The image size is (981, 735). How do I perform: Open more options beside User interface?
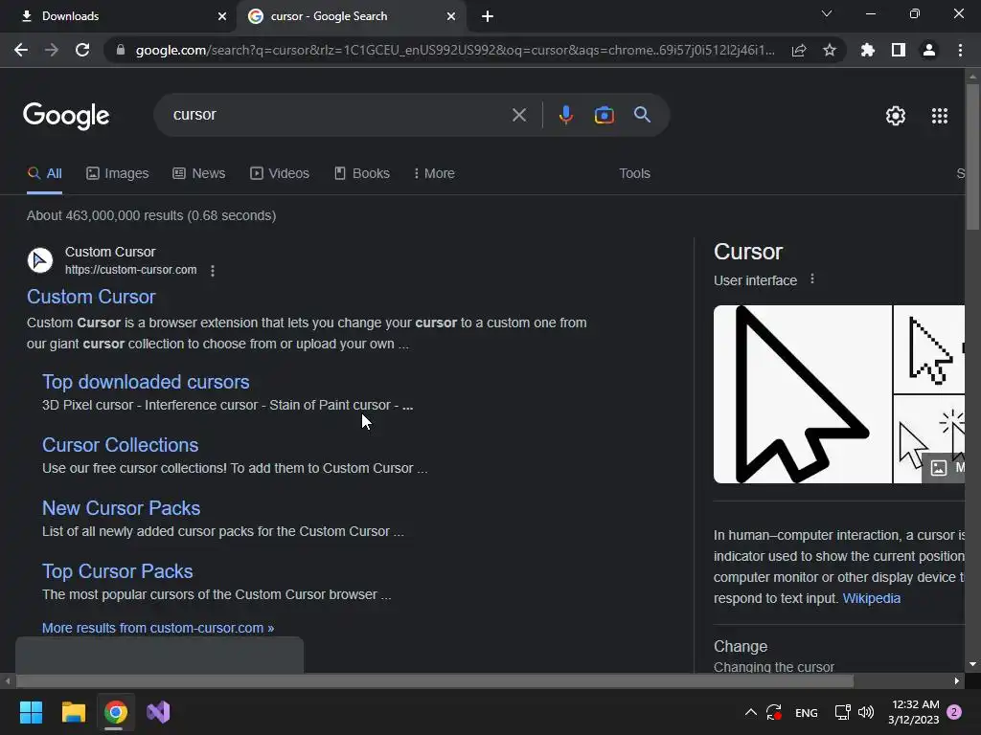812,278
